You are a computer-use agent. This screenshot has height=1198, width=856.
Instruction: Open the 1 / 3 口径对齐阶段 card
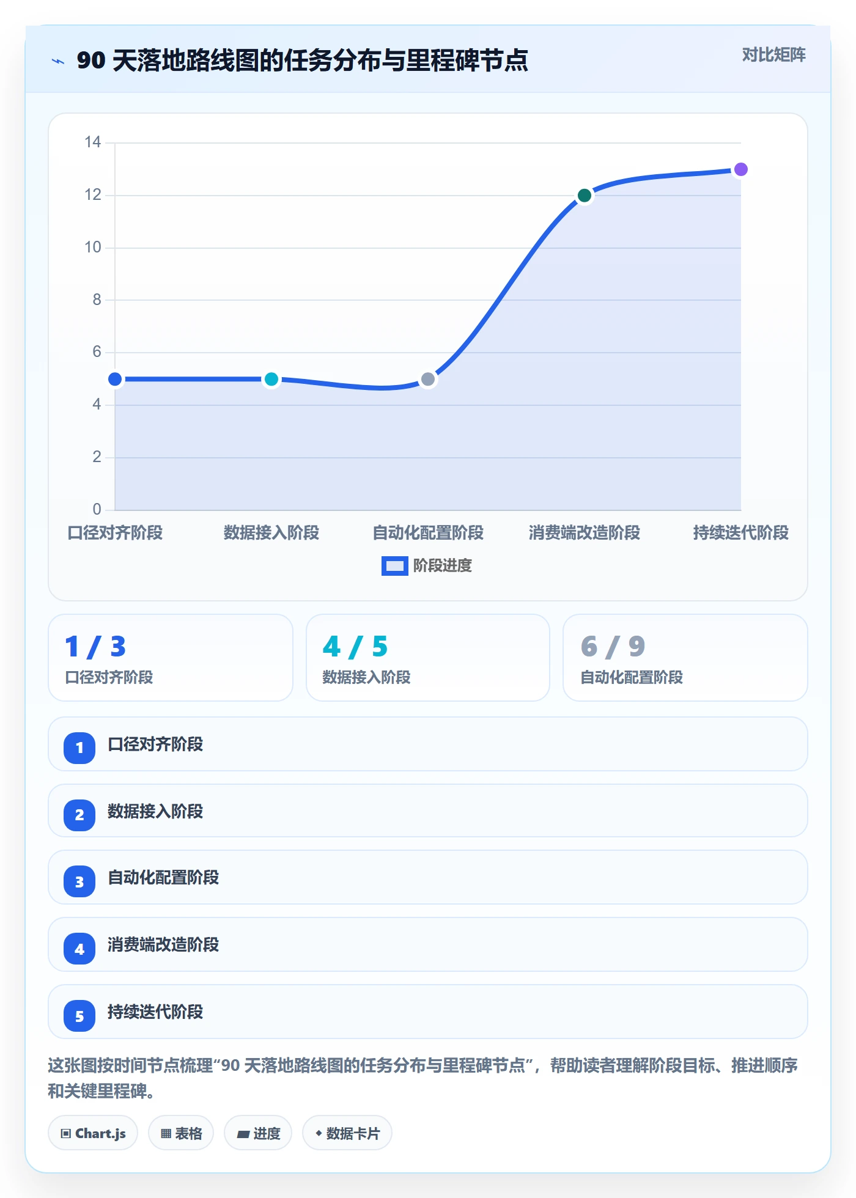(171, 658)
